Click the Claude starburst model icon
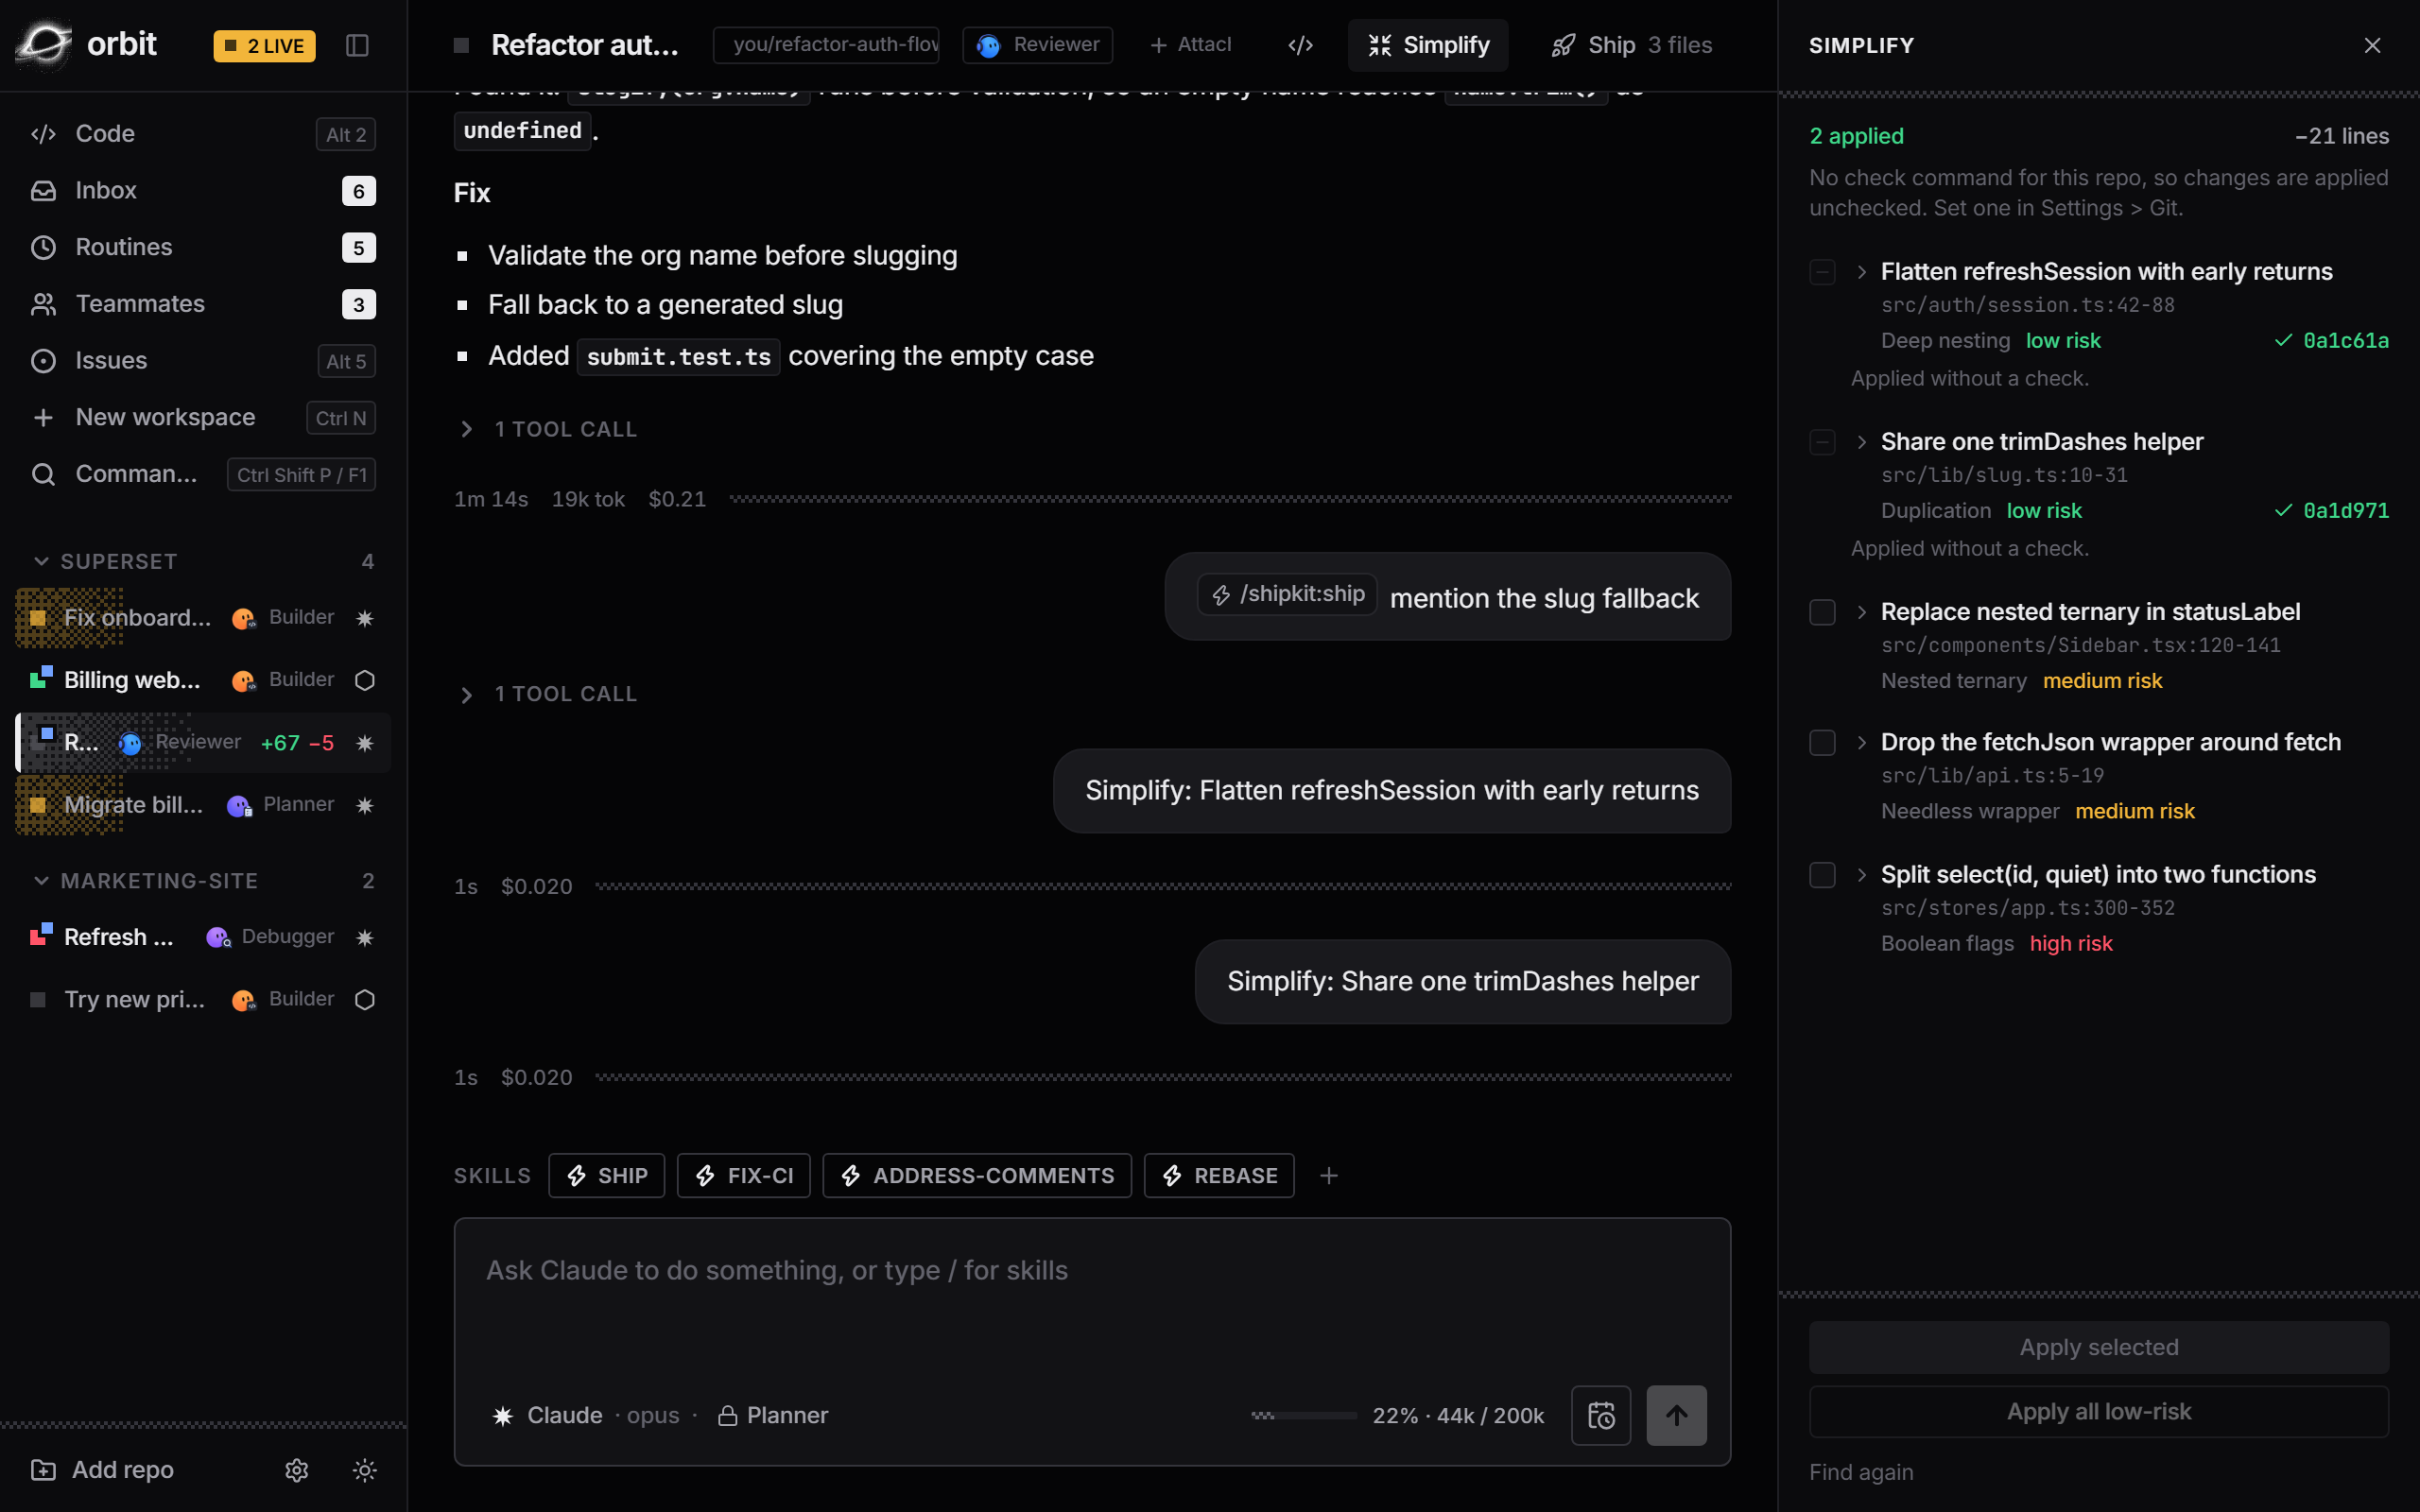The image size is (2420, 1512). point(503,1416)
